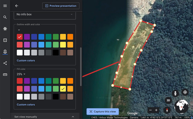
Task: Click Preview presentation button
Action: (x=61, y=6)
